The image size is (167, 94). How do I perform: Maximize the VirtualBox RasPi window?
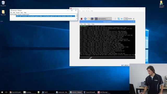click(x=139, y=9)
